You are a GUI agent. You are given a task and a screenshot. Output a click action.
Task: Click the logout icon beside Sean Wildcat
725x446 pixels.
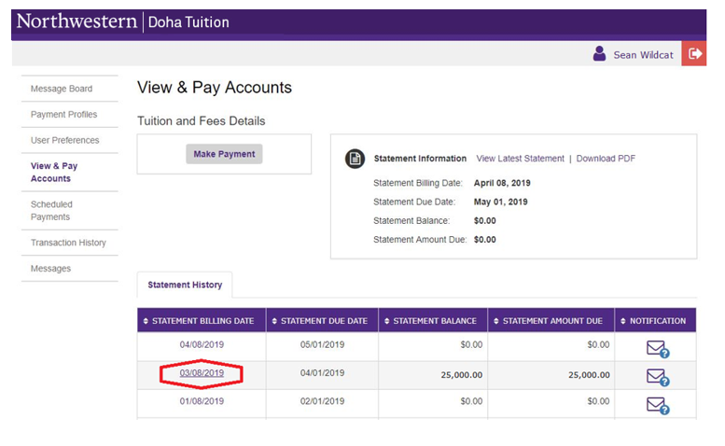click(693, 53)
